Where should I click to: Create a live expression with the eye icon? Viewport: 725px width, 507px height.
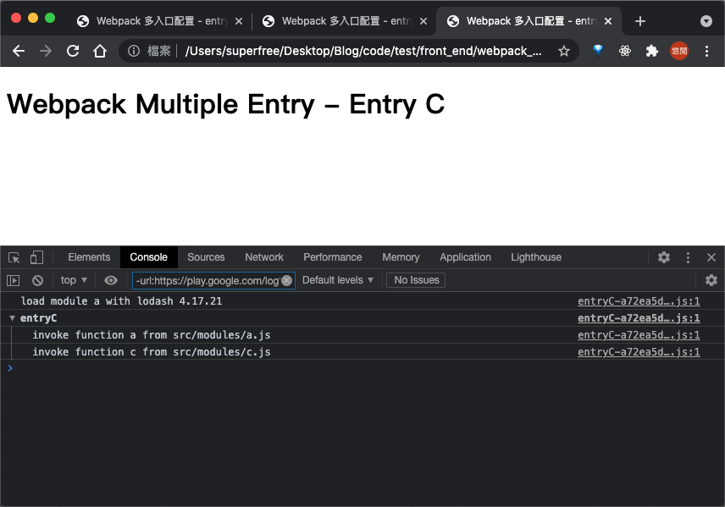pyautogui.click(x=110, y=279)
